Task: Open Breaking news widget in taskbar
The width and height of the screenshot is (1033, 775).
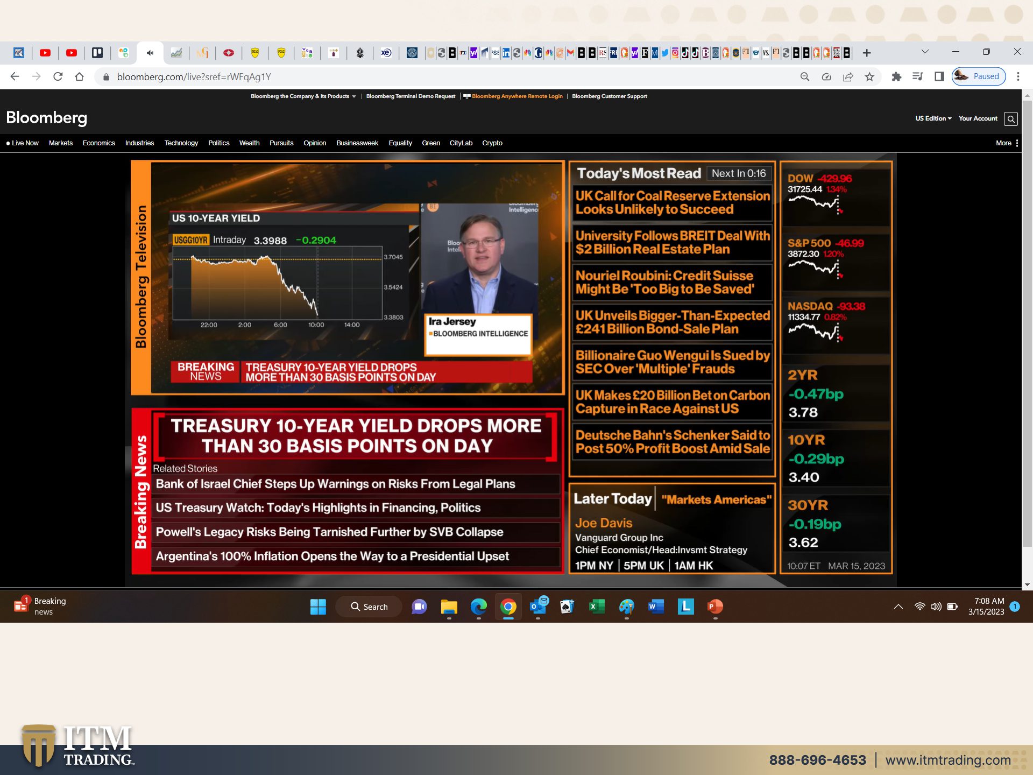Action: pos(40,606)
